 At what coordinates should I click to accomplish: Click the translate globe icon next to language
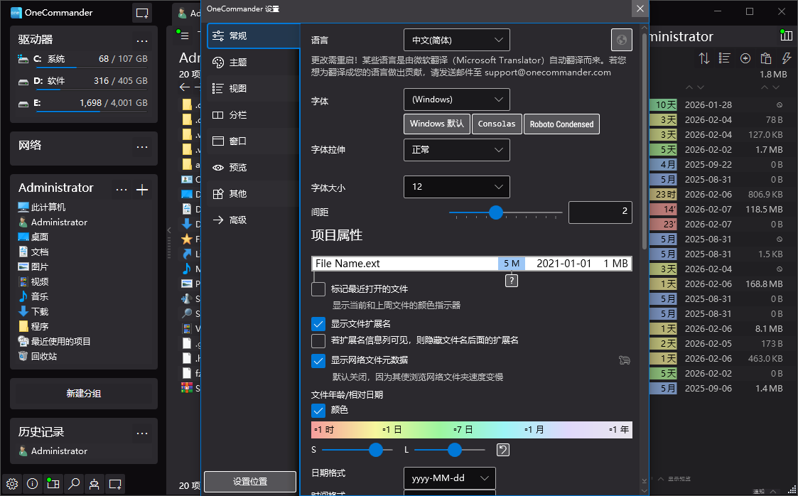click(621, 40)
